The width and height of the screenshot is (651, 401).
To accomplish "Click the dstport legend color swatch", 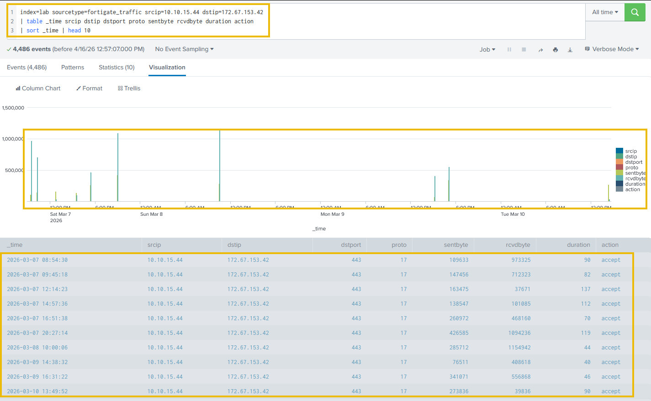I will [x=619, y=162].
